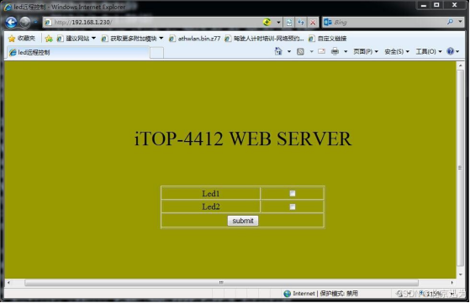Click the horizontal scrollbar right arrow
The width and height of the screenshot is (470, 303).
pos(452,282)
